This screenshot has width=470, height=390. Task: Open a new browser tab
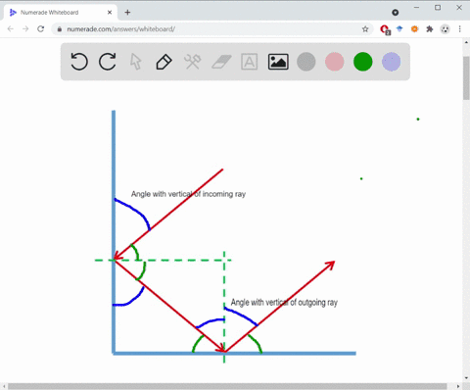click(127, 13)
